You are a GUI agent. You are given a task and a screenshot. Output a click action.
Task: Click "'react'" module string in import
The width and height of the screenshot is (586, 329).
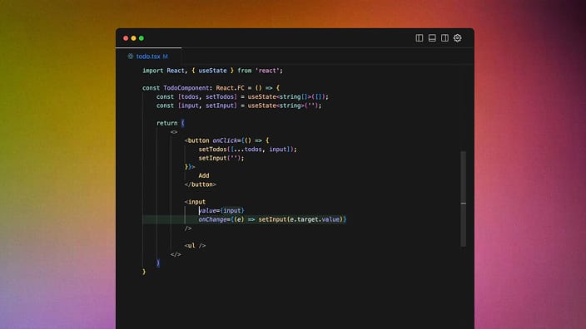[x=267, y=71]
